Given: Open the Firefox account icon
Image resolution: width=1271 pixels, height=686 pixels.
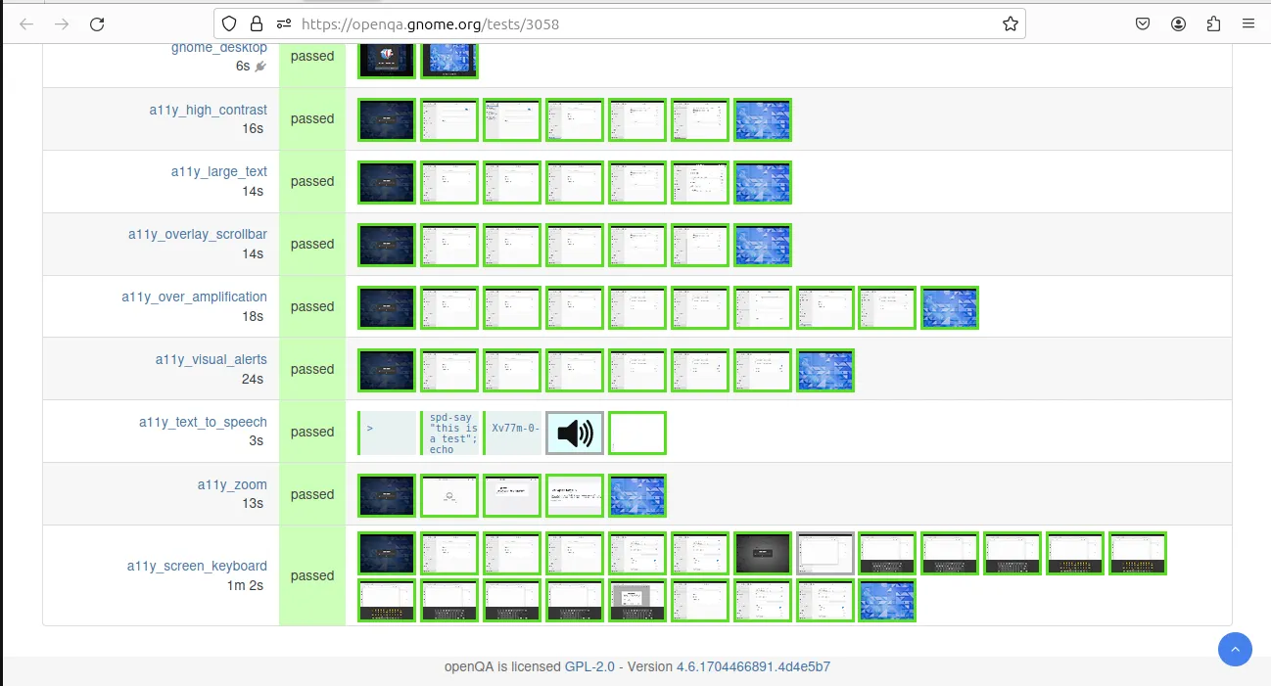Looking at the screenshot, I should [x=1178, y=24].
